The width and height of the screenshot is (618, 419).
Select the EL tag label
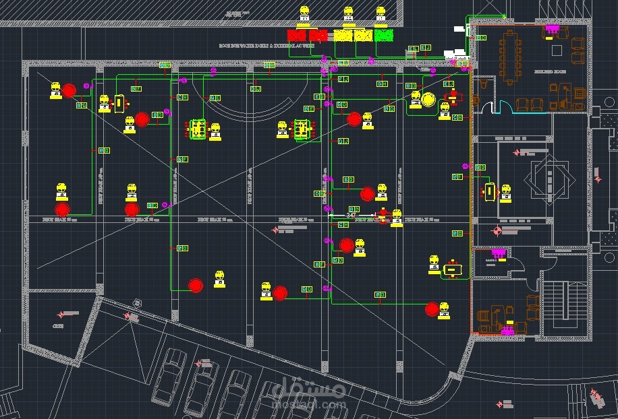tap(413, 49)
